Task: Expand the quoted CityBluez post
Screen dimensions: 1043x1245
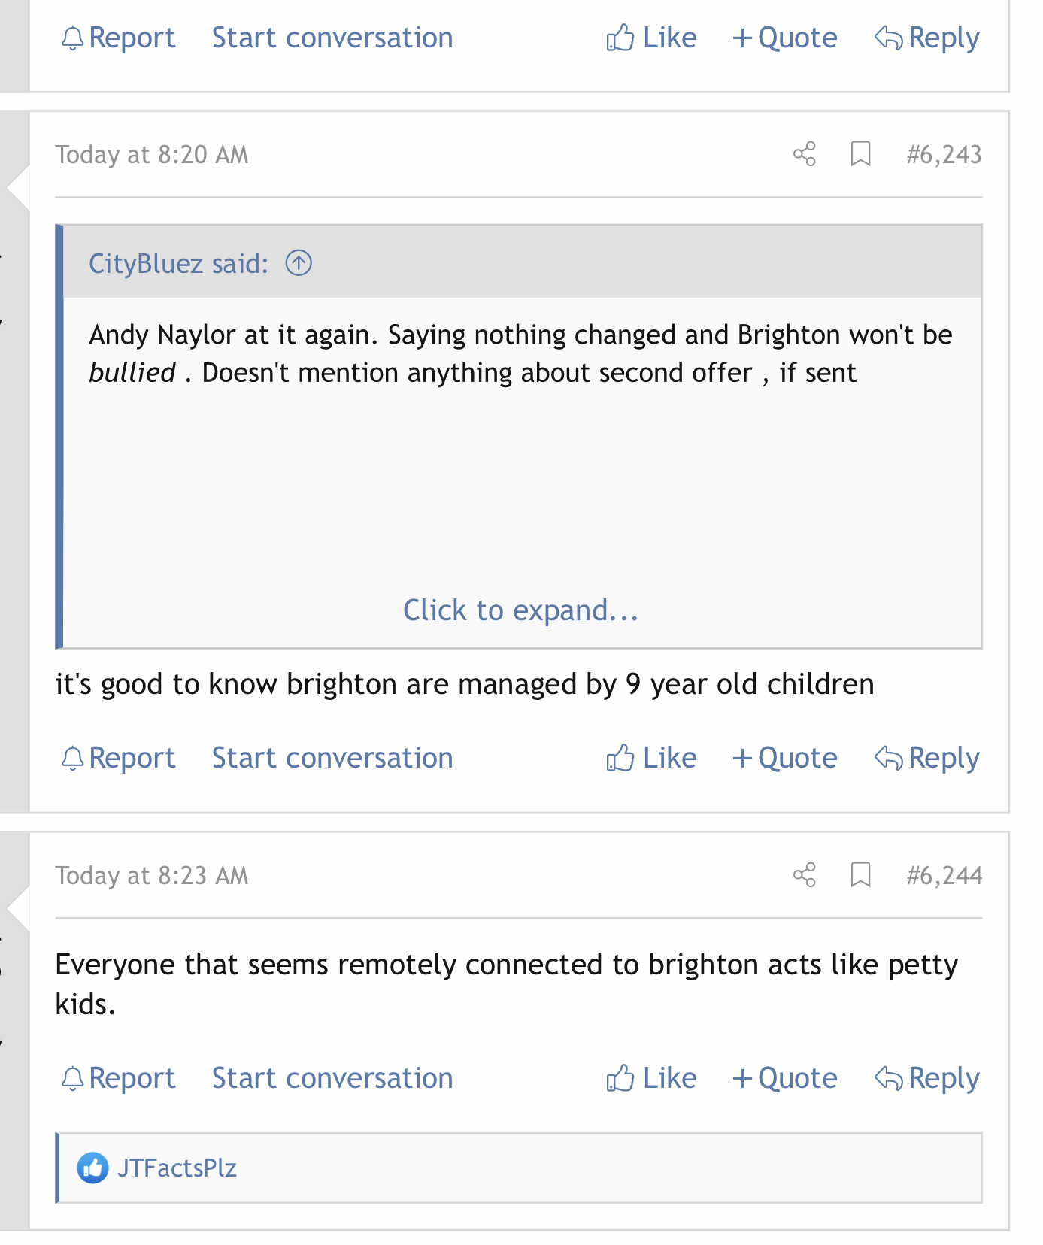Action: tap(520, 610)
